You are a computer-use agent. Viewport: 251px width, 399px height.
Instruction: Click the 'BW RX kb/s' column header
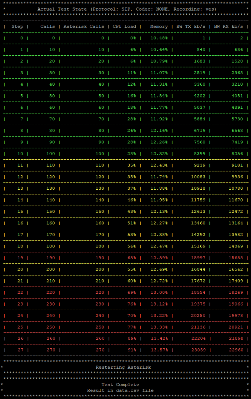pyautogui.click(x=229, y=26)
